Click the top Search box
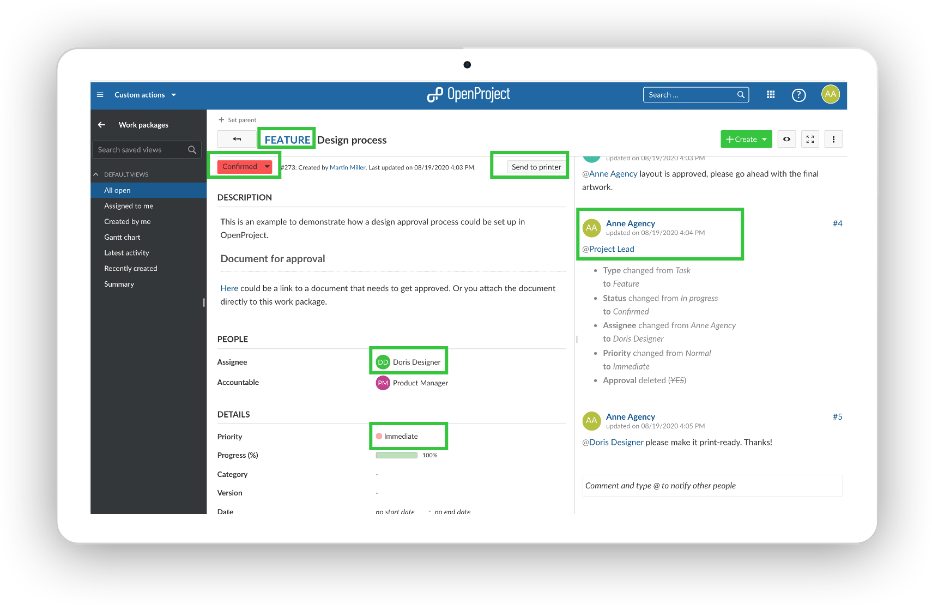932x605 pixels. 690,95
